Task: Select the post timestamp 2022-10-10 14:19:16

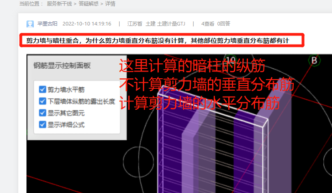Action: [x=87, y=24]
